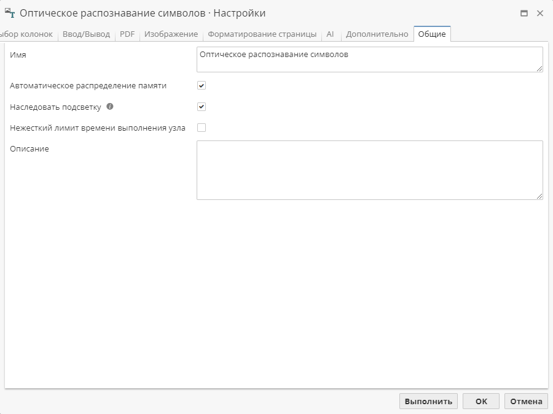This screenshot has width=553, height=414.
Task: Cancel the dialog with Отмена
Action: (525, 401)
